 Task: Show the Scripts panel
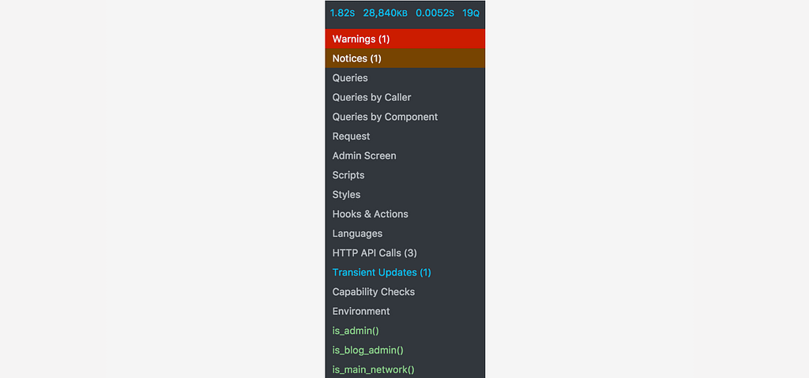(405, 175)
